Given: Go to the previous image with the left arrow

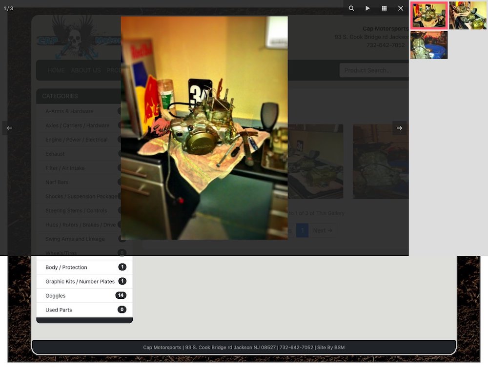Looking at the screenshot, I should [9, 128].
